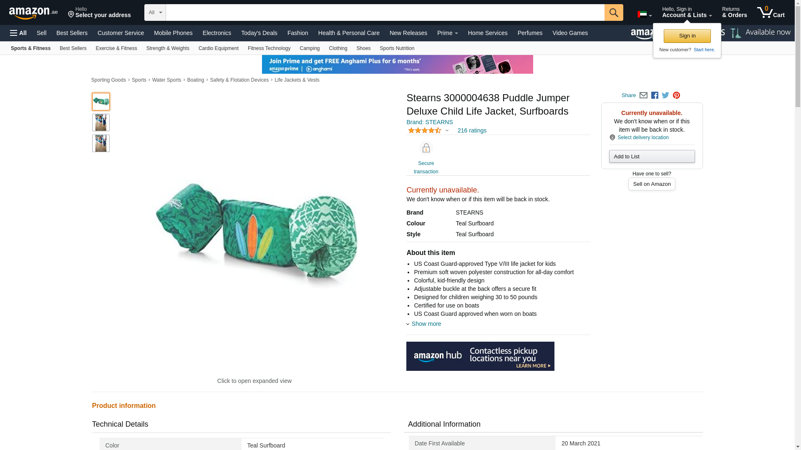The image size is (801, 450).
Task: Click the yellow Sign in button
Action: (687, 36)
